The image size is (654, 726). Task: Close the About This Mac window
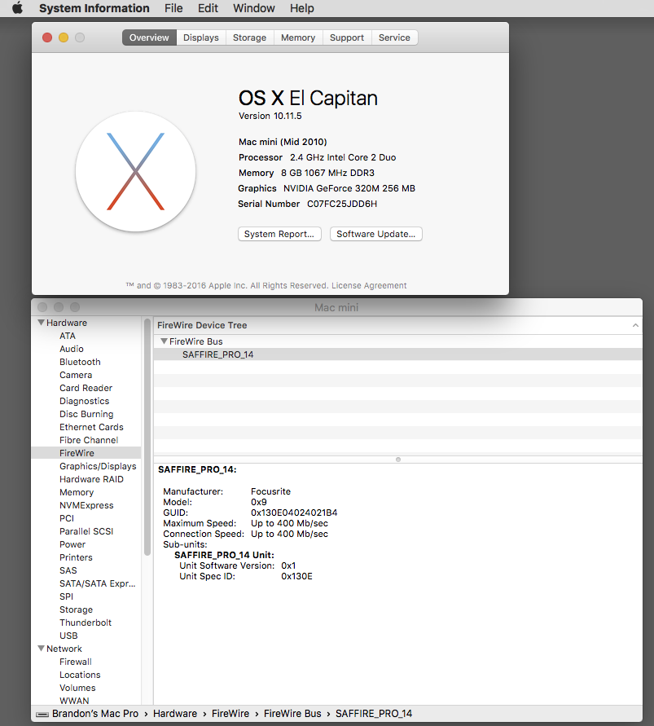click(47, 37)
